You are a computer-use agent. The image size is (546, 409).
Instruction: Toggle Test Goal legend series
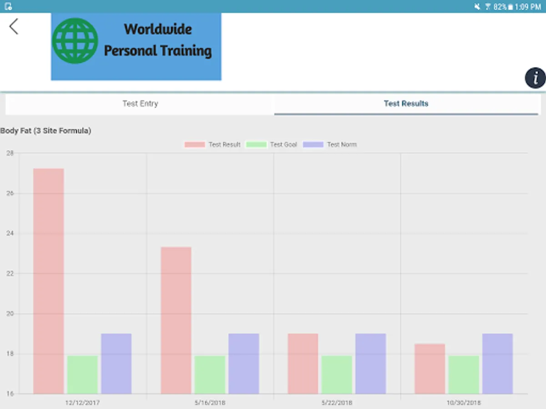(x=272, y=145)
